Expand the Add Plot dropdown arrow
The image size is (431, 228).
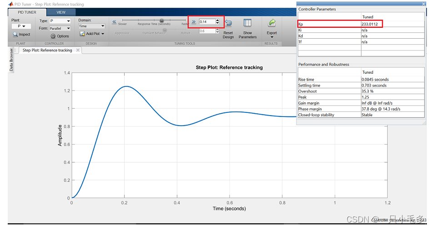(x=103, y=34)
